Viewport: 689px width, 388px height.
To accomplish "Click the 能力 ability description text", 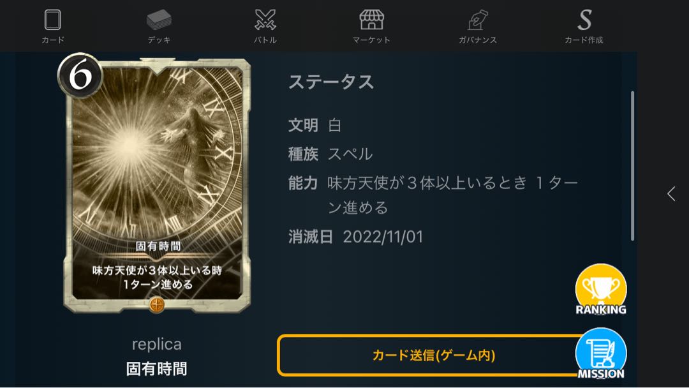I will coord(452,195).
